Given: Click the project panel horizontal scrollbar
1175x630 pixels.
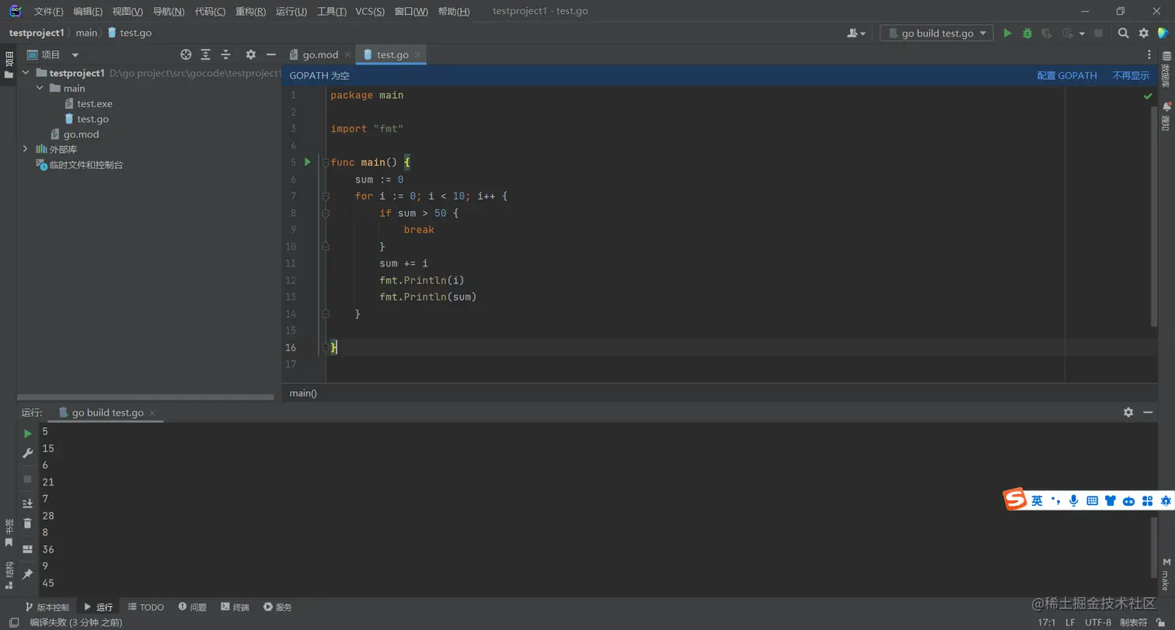Looking at the screenshot, I should coord(146,397).
